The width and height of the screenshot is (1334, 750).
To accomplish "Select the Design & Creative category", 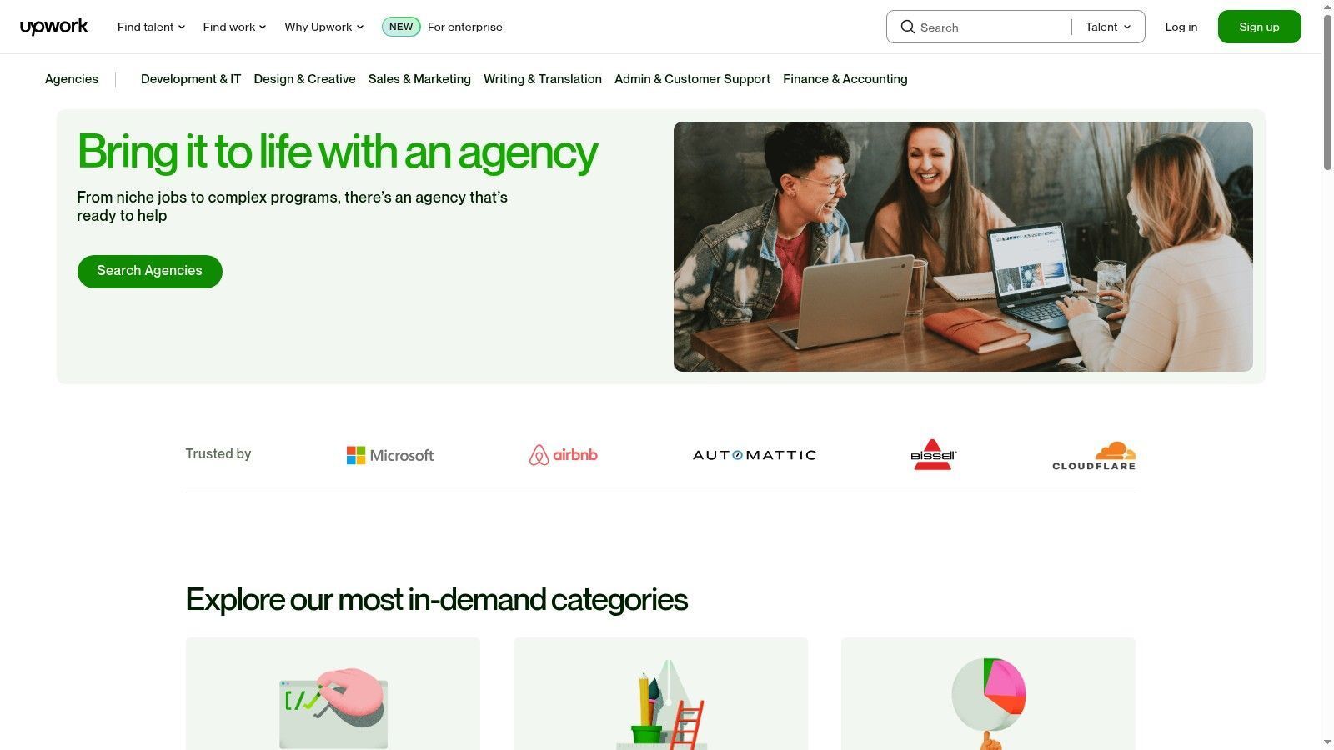I will 304,79.
